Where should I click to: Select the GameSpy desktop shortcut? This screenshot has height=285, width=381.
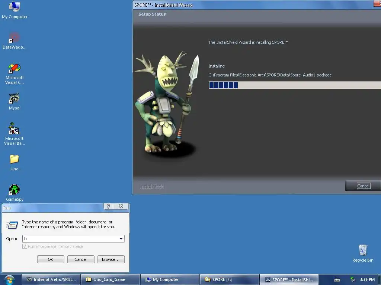(15, 193)
